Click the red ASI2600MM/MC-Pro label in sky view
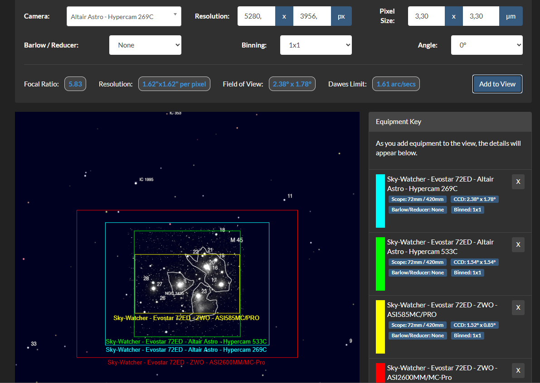540x383 pixels. pyautogui.click(x=186, y=362)
